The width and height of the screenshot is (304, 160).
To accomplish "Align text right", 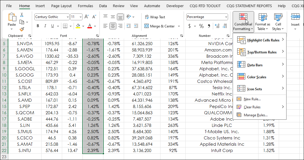I will coord(120,26).
